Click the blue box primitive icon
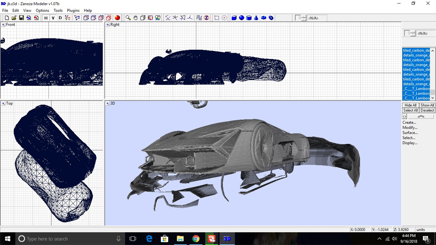The image size is (436, 245). 234,18
